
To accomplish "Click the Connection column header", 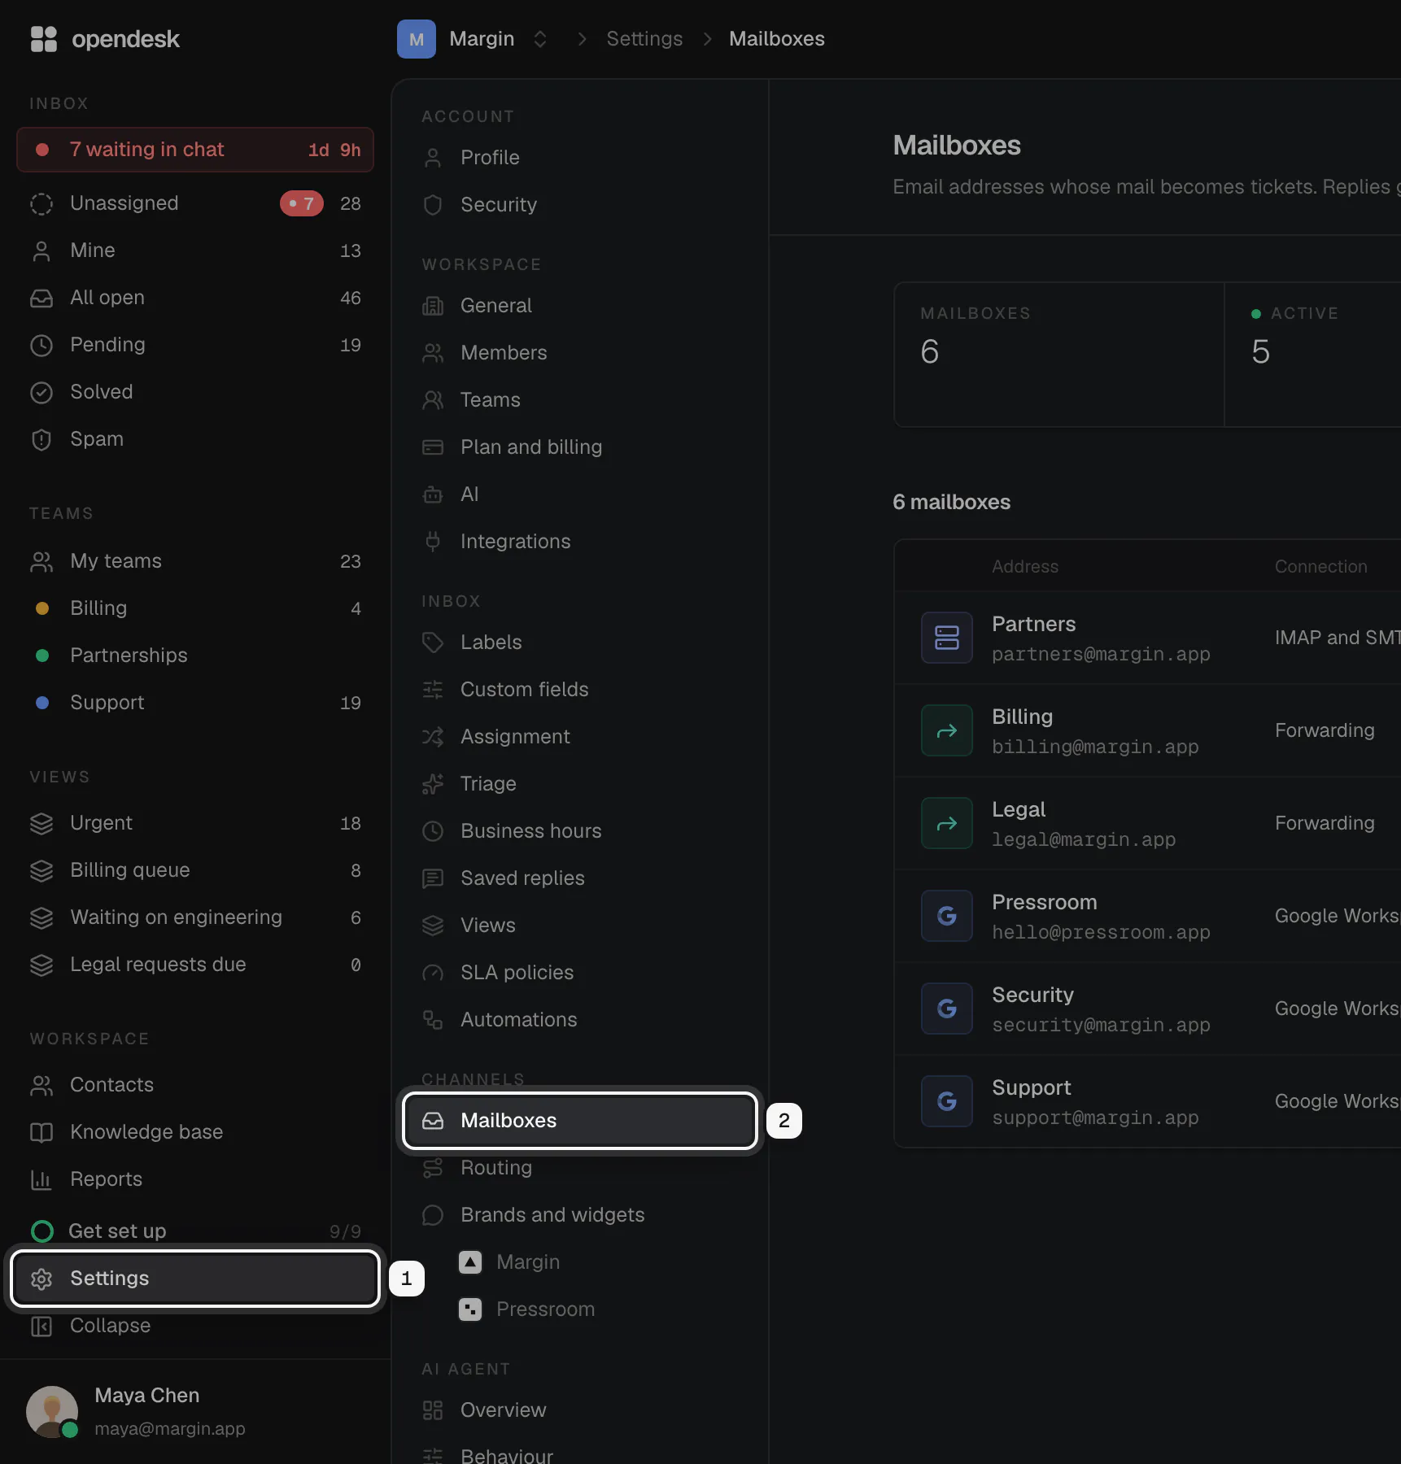I will (x=1321, y=566).
